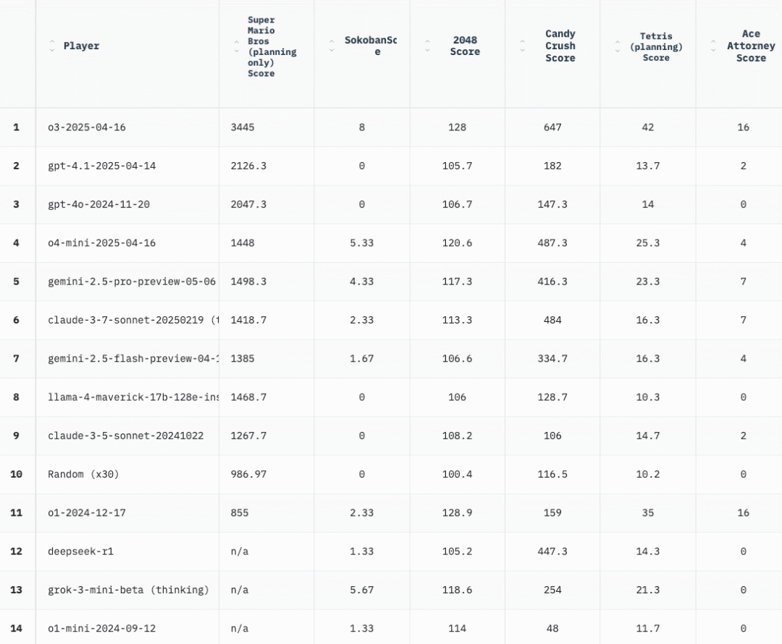Sort by Super Mario Bros Score arrows

pos(236,46)
